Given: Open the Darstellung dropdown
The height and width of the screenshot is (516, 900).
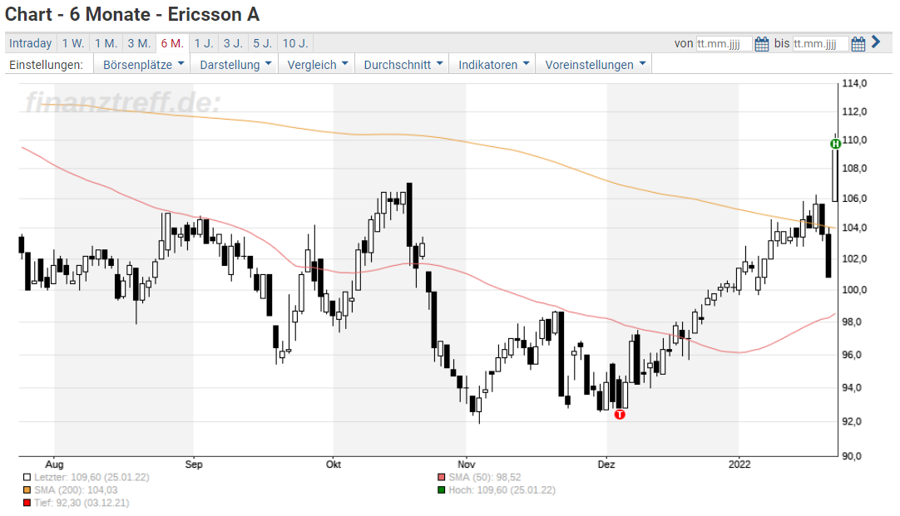Looking at the screenshot, I should 235,64.
